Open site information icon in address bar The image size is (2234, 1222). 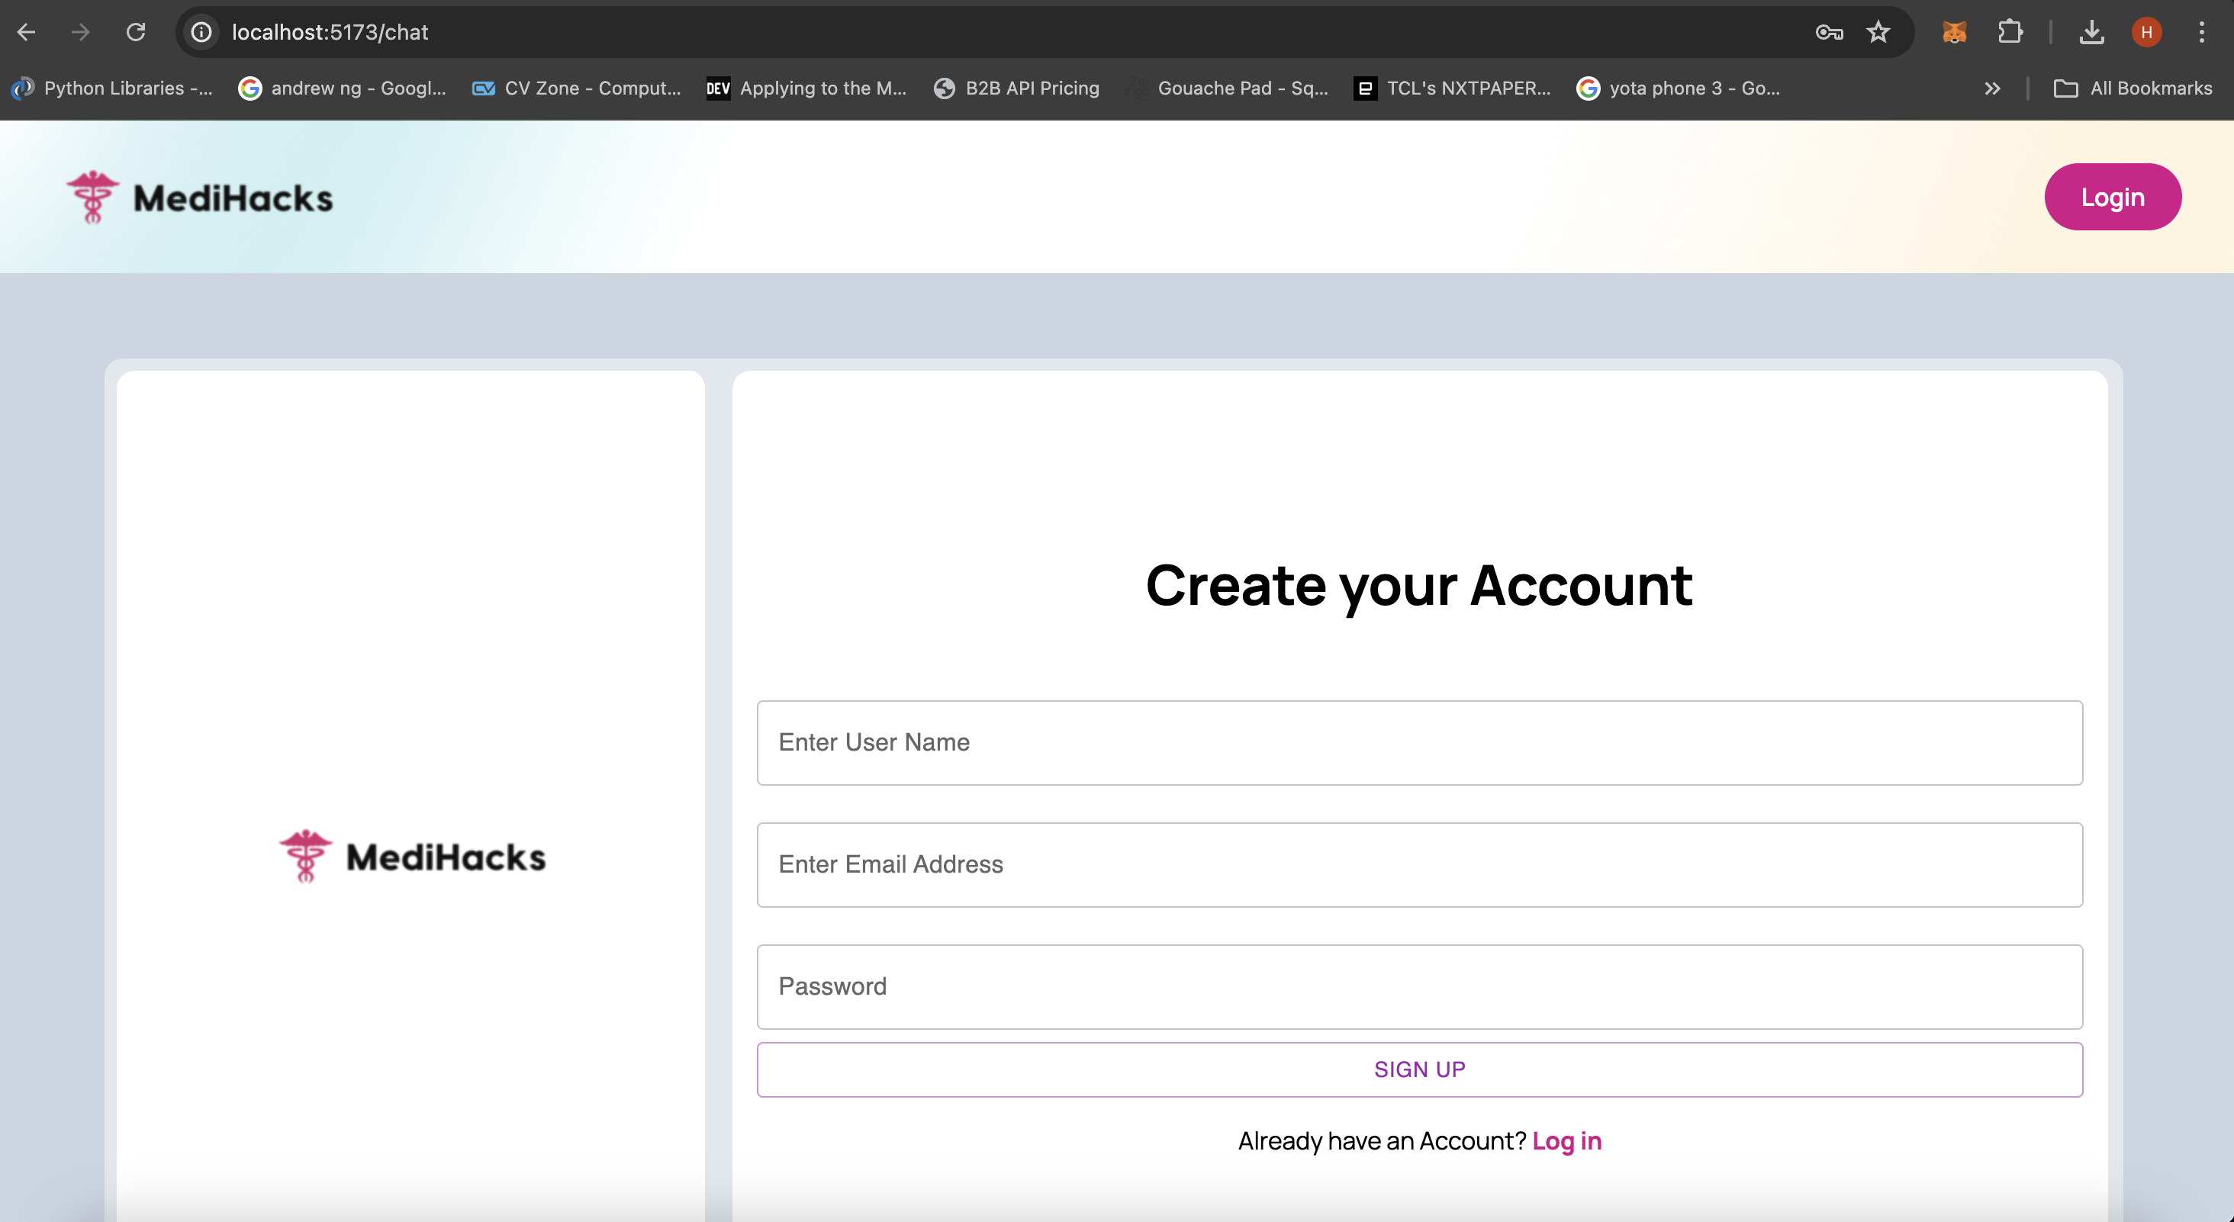[x=201, y=32]
